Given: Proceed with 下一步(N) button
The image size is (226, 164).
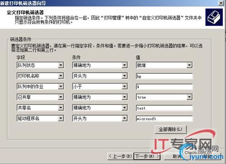Looking at the screenshot, I should 147,156.
